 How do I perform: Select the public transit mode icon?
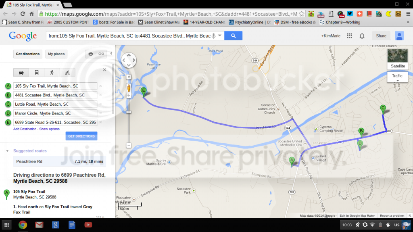tap(37, 73)
